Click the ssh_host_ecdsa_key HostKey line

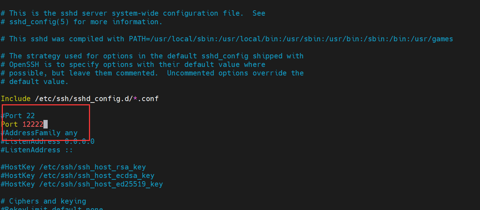tap(78, 175)
